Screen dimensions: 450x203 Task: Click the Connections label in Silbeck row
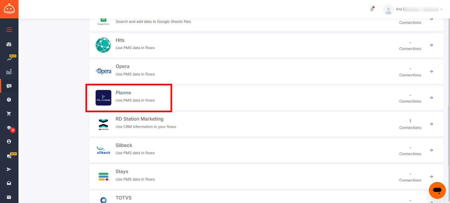(410, 154)
